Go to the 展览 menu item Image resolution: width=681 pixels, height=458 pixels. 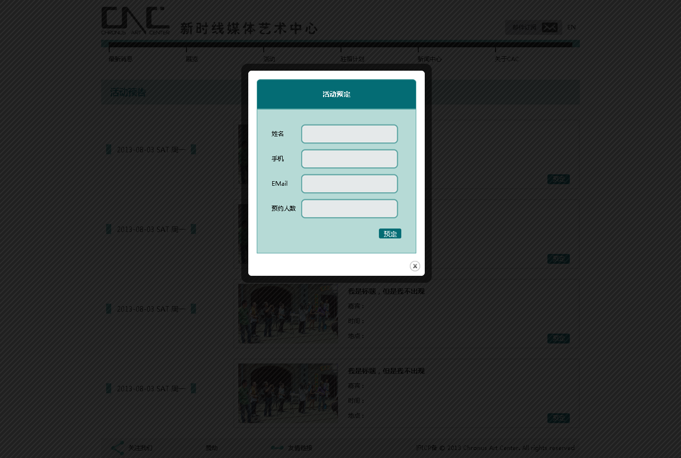coord(192,59)
